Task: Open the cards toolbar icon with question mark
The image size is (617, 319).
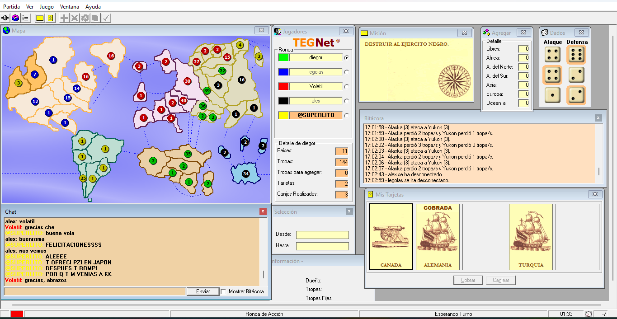Action: point(50,18)
